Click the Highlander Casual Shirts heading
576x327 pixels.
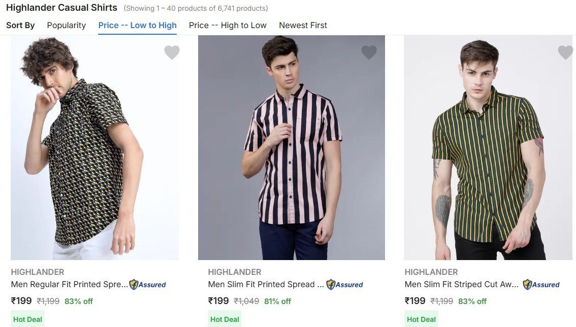tap(61, 7)
